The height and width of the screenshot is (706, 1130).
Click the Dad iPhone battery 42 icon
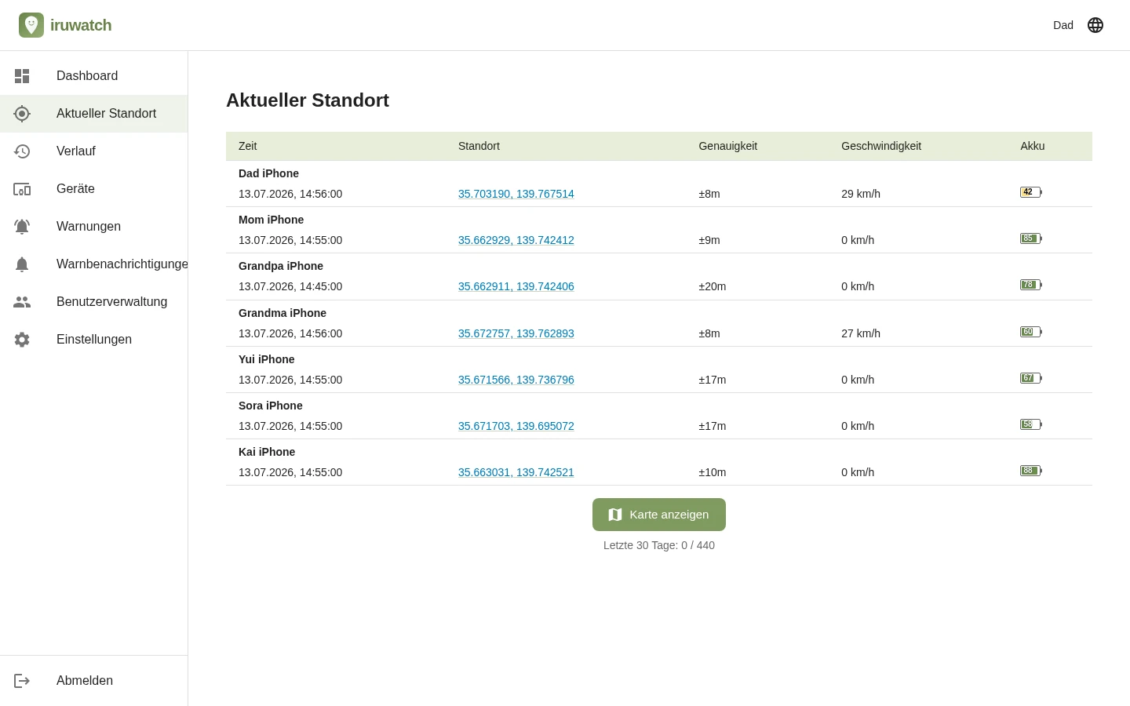(x=1031, y=192)
